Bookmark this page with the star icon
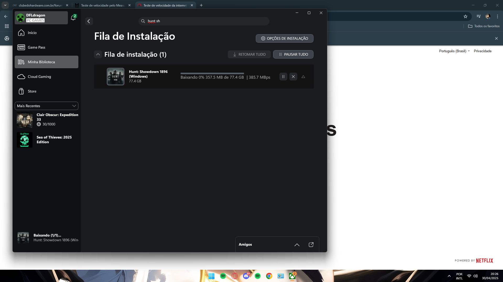 pos(465,16)
